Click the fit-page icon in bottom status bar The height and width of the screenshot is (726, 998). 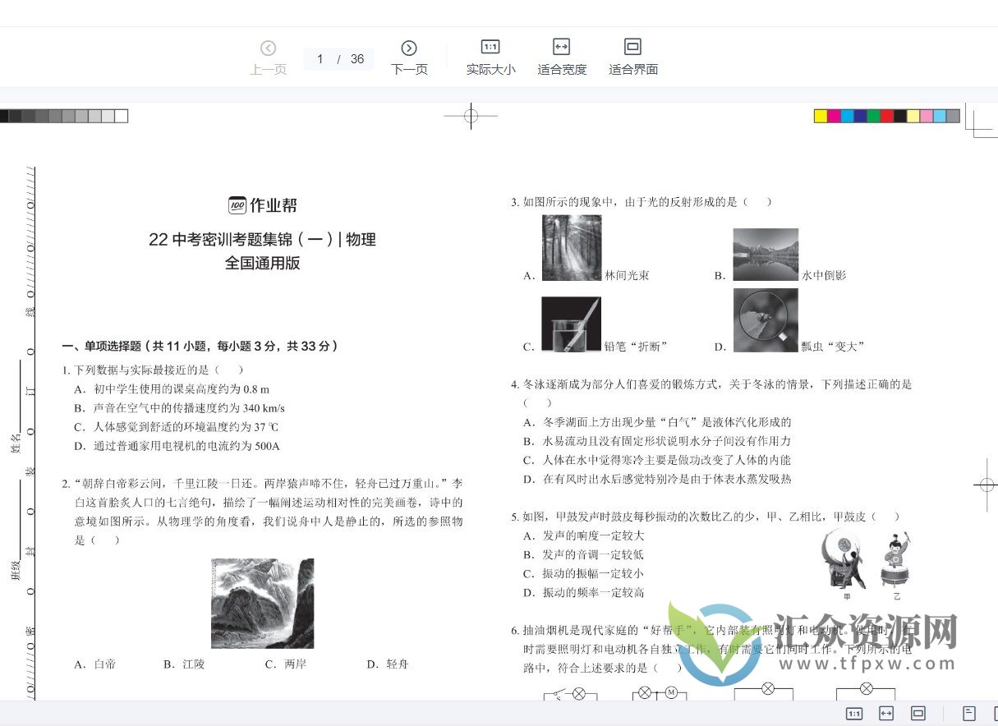918,713
